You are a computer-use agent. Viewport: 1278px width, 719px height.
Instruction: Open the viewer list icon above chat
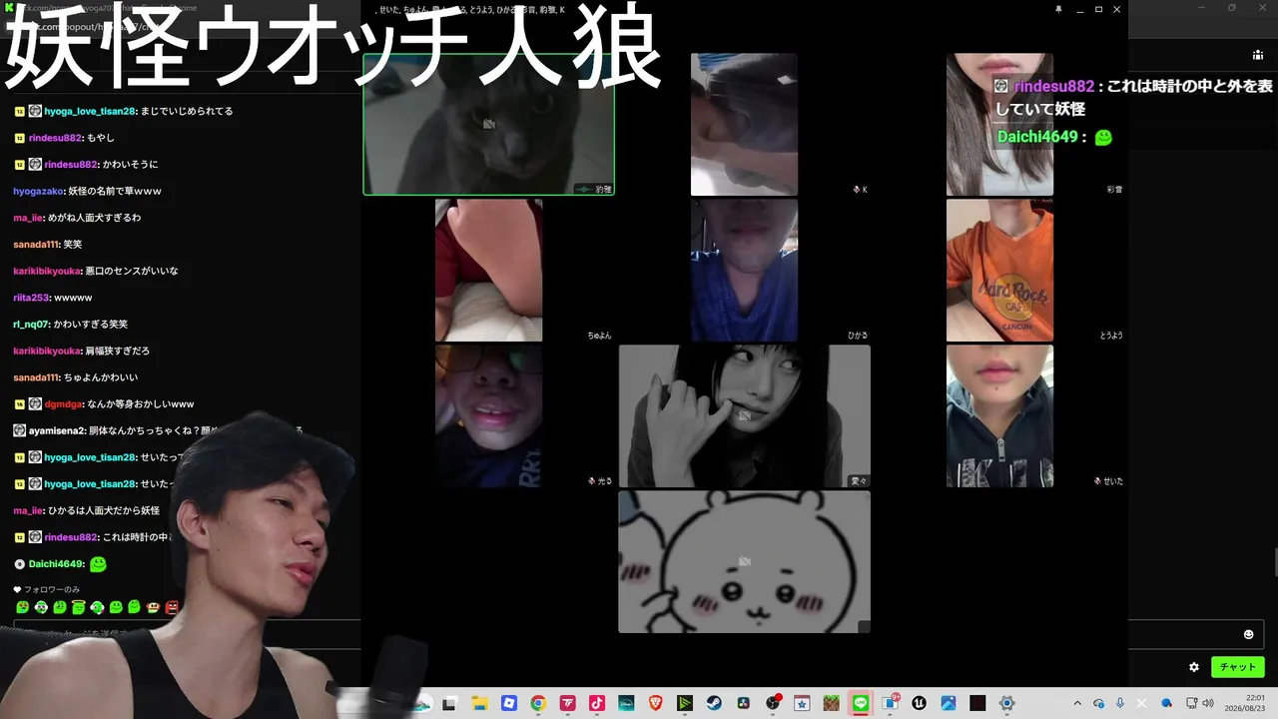coord(1257,55)
